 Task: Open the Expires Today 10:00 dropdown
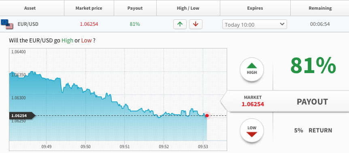pos(254,25)
